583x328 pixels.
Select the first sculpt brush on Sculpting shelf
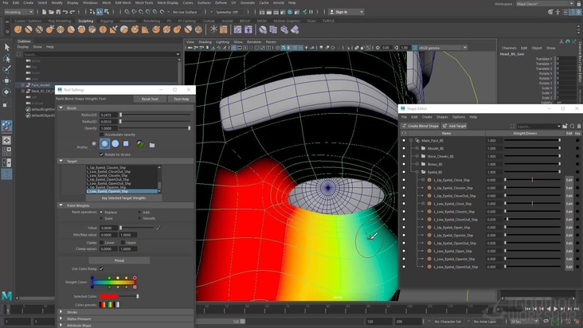pyautogui.click(x=18, y=29)
